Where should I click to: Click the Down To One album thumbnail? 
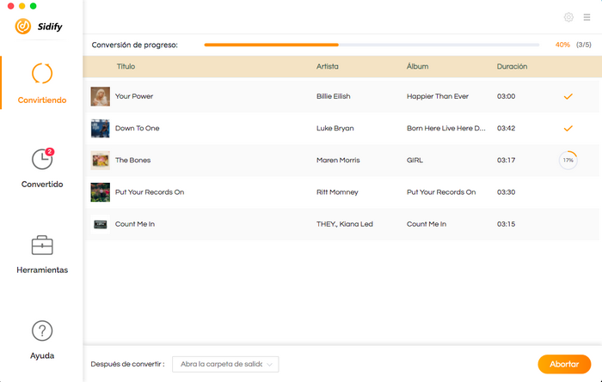click(101, 128)
